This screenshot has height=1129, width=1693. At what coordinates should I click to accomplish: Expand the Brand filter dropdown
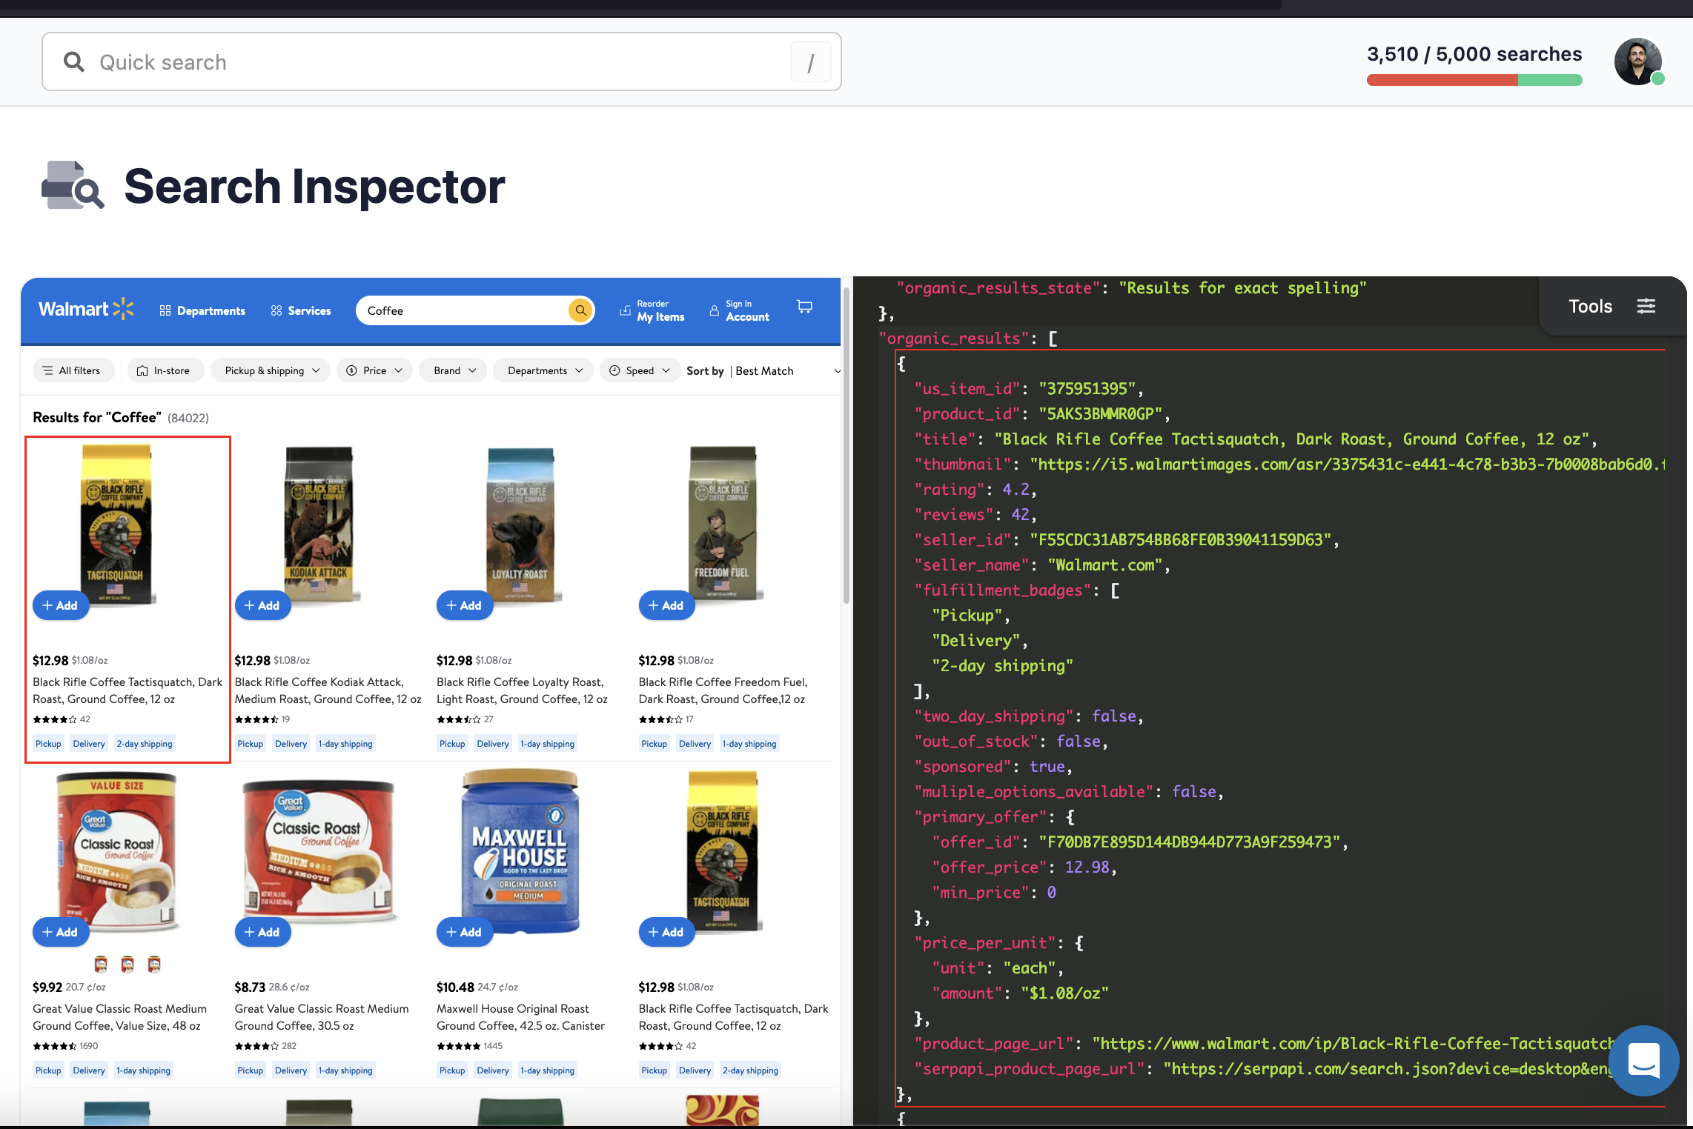tap(452, 370)
